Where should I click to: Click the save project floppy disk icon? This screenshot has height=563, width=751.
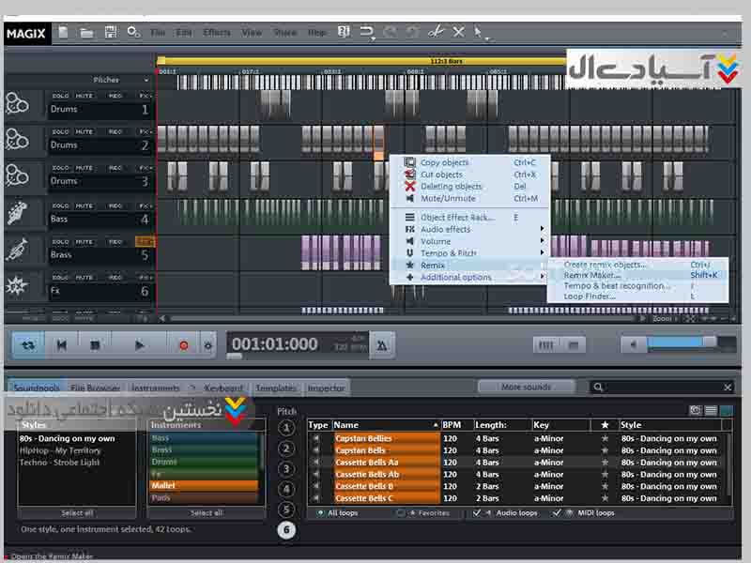[110, 33]
